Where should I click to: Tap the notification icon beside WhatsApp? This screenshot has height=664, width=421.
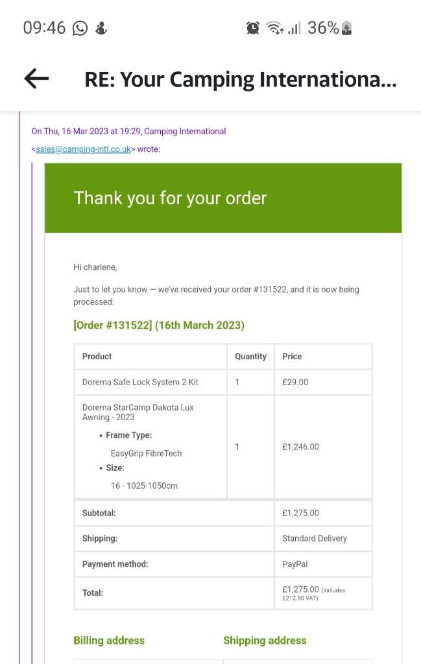coord(101,29)
